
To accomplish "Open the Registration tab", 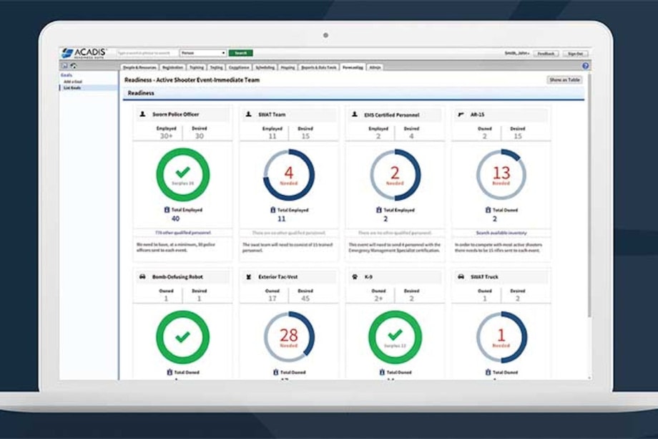I will 173,67.
